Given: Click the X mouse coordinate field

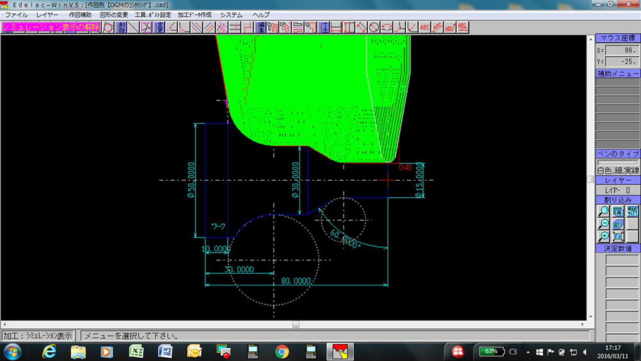Looking at the screenshot, I should pyautogui.click(x=621, y=50).
